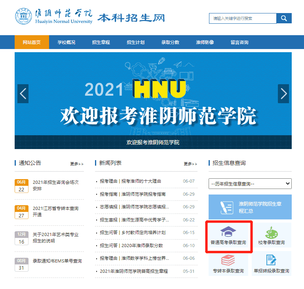Screen dimensions: 304x289
Task: Open 报考淮师的十大理由 news item
Action: pos(131,181)
